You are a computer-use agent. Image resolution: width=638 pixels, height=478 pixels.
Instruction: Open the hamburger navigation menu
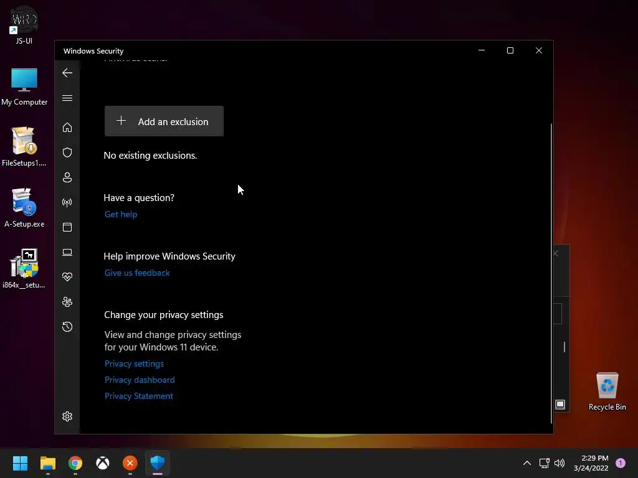(x=67, y=98)
